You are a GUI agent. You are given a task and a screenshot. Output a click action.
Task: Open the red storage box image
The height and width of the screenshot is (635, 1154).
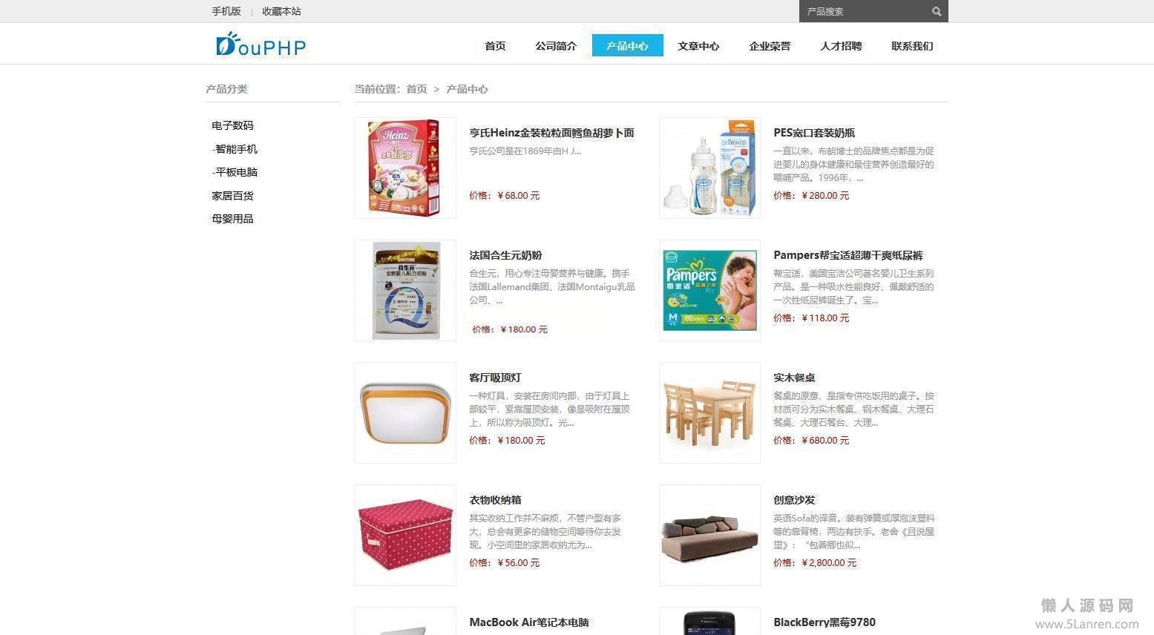click(x=405, y=535)
